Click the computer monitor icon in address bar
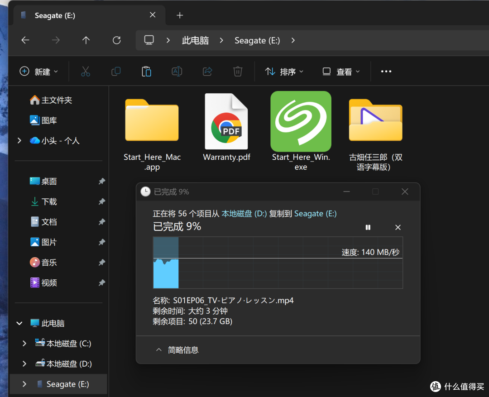 (149, 40)
